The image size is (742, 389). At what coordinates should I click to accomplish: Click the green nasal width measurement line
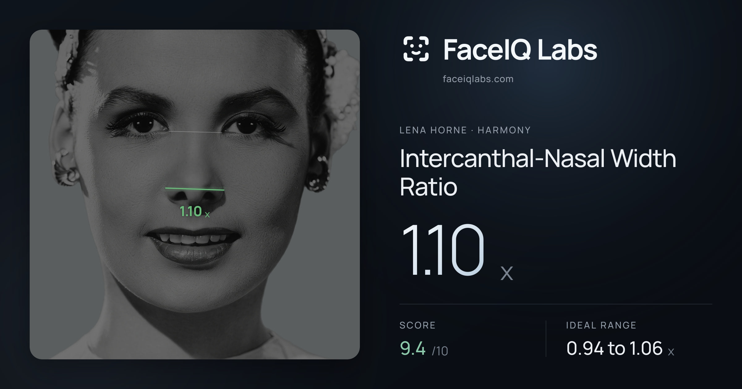click(x=195, y=189)
